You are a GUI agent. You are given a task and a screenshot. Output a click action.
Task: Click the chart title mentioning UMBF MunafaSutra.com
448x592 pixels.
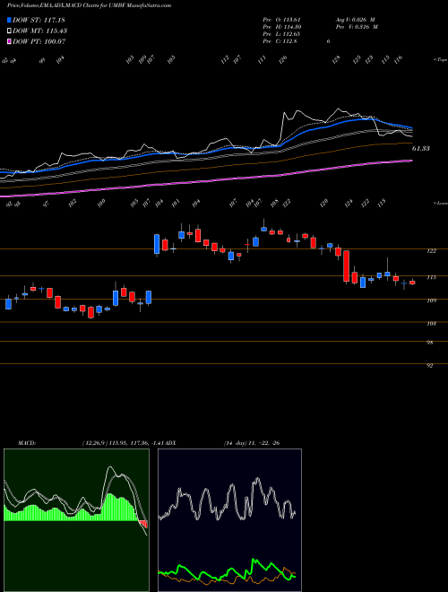pos(89,5)
